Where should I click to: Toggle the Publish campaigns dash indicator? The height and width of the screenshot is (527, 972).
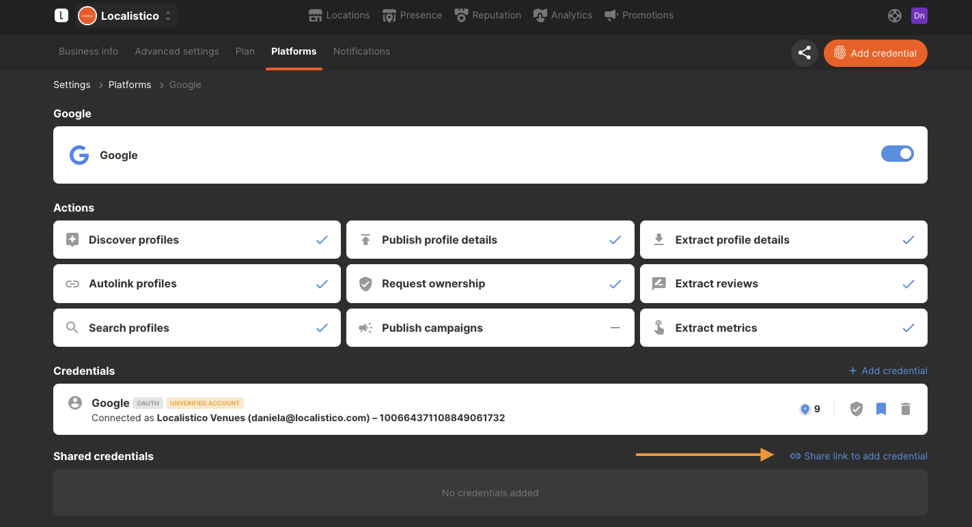click(615, 328)
